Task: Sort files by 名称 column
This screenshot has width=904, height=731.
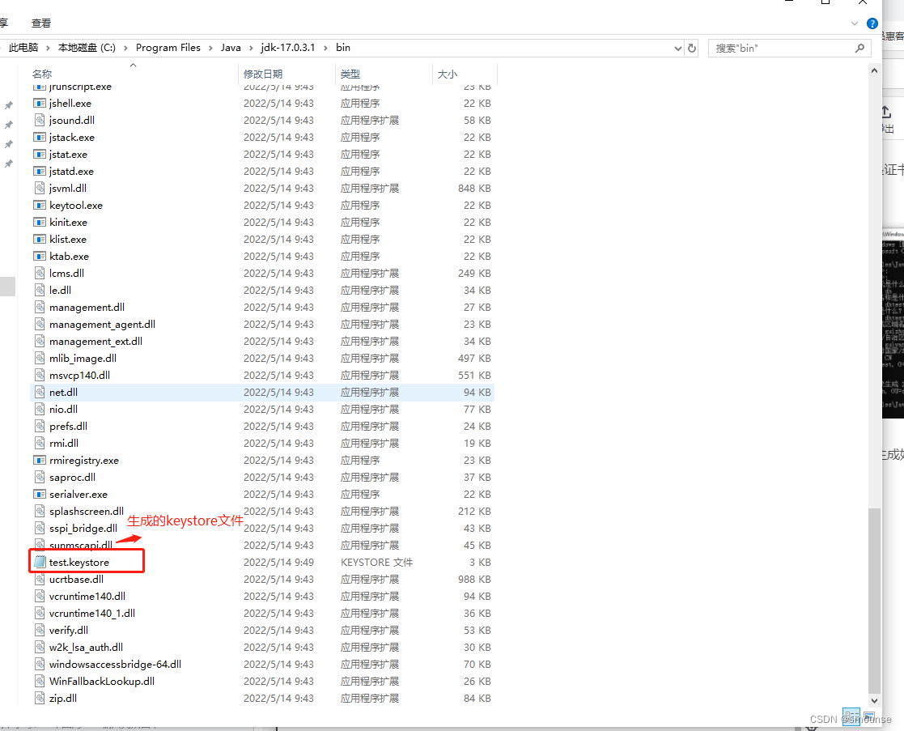Action: coord(42,74)
